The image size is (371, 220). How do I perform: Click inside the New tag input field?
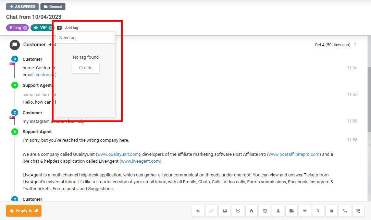point(85,37)
